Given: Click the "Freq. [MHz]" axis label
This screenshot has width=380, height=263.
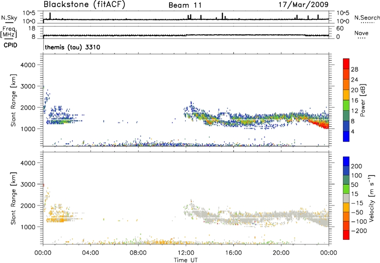Looking at the screenshot, I should (x=9, y=32).
